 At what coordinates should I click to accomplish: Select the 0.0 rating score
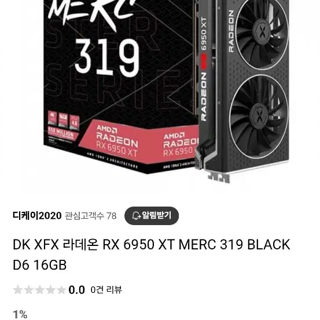[x=76, y=290]
